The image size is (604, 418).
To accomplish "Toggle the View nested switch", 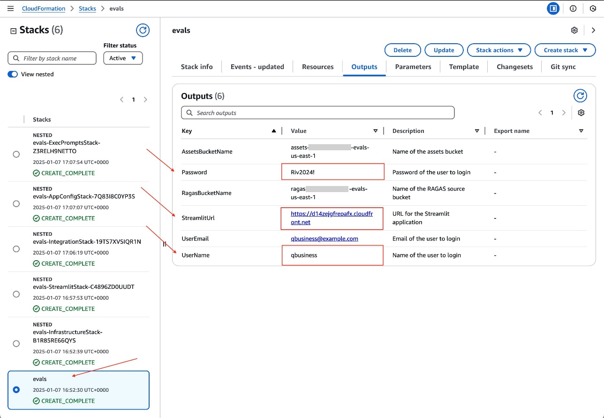I will (13, 74).
